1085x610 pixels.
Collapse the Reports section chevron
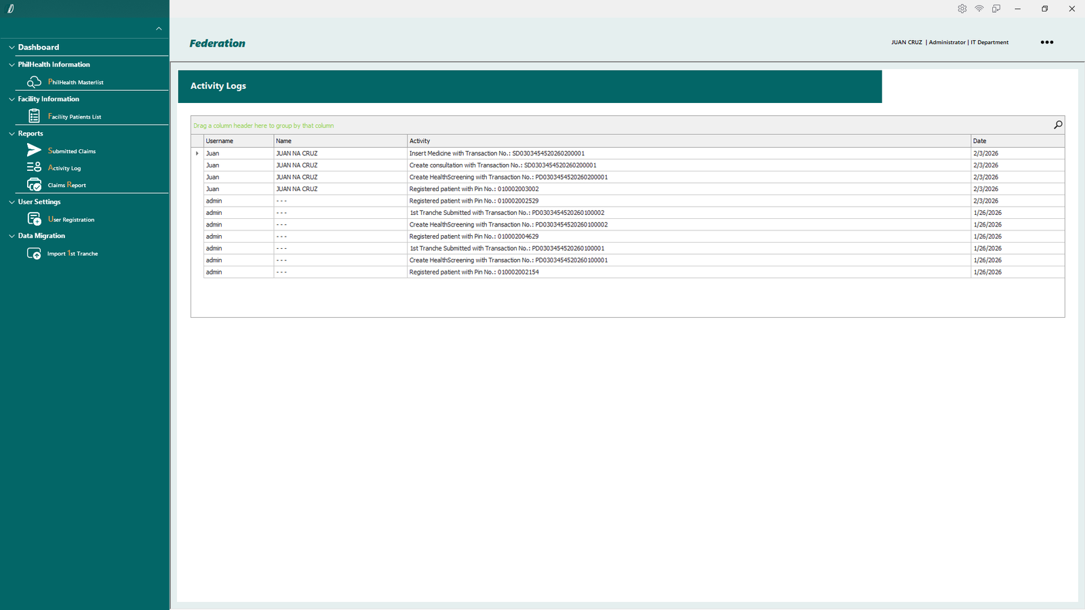tap(12, 134)
